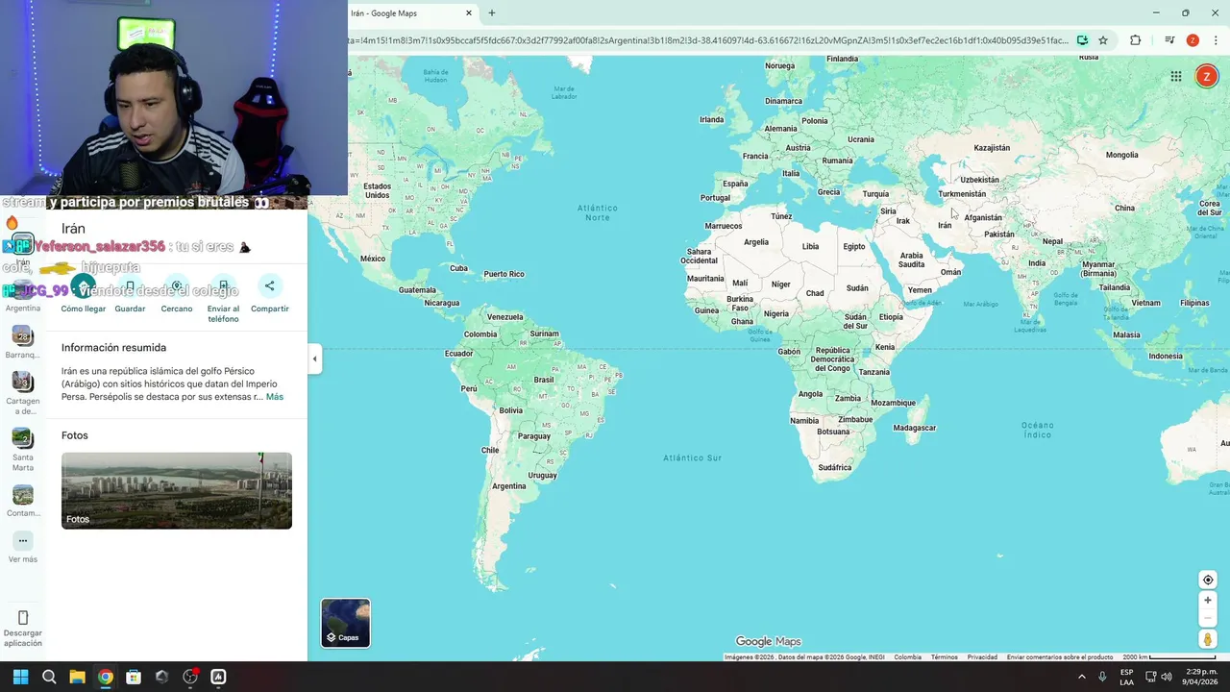Click the Ver más three-dots icon
This screenshot has width=1230, height=692.
click(x=23, y=541)
